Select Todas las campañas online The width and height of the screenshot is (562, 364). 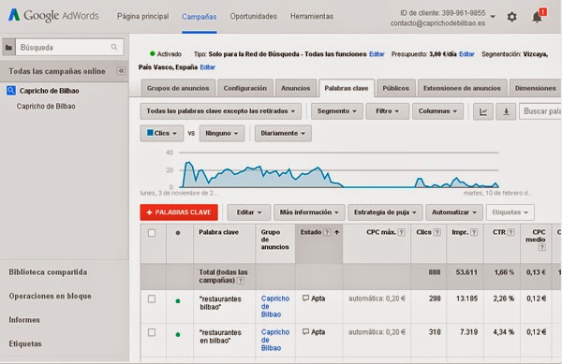57,71
